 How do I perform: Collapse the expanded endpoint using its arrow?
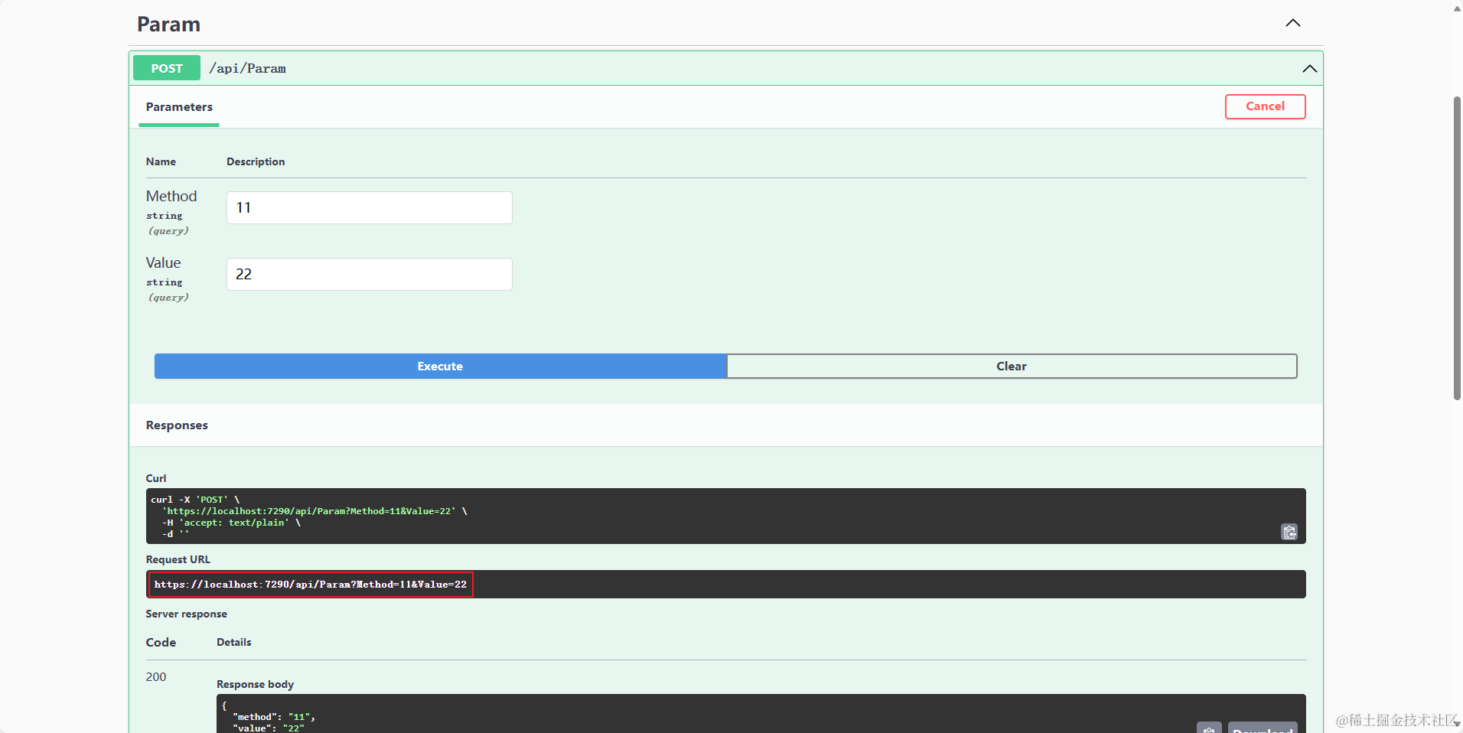tap(1309, 69)
